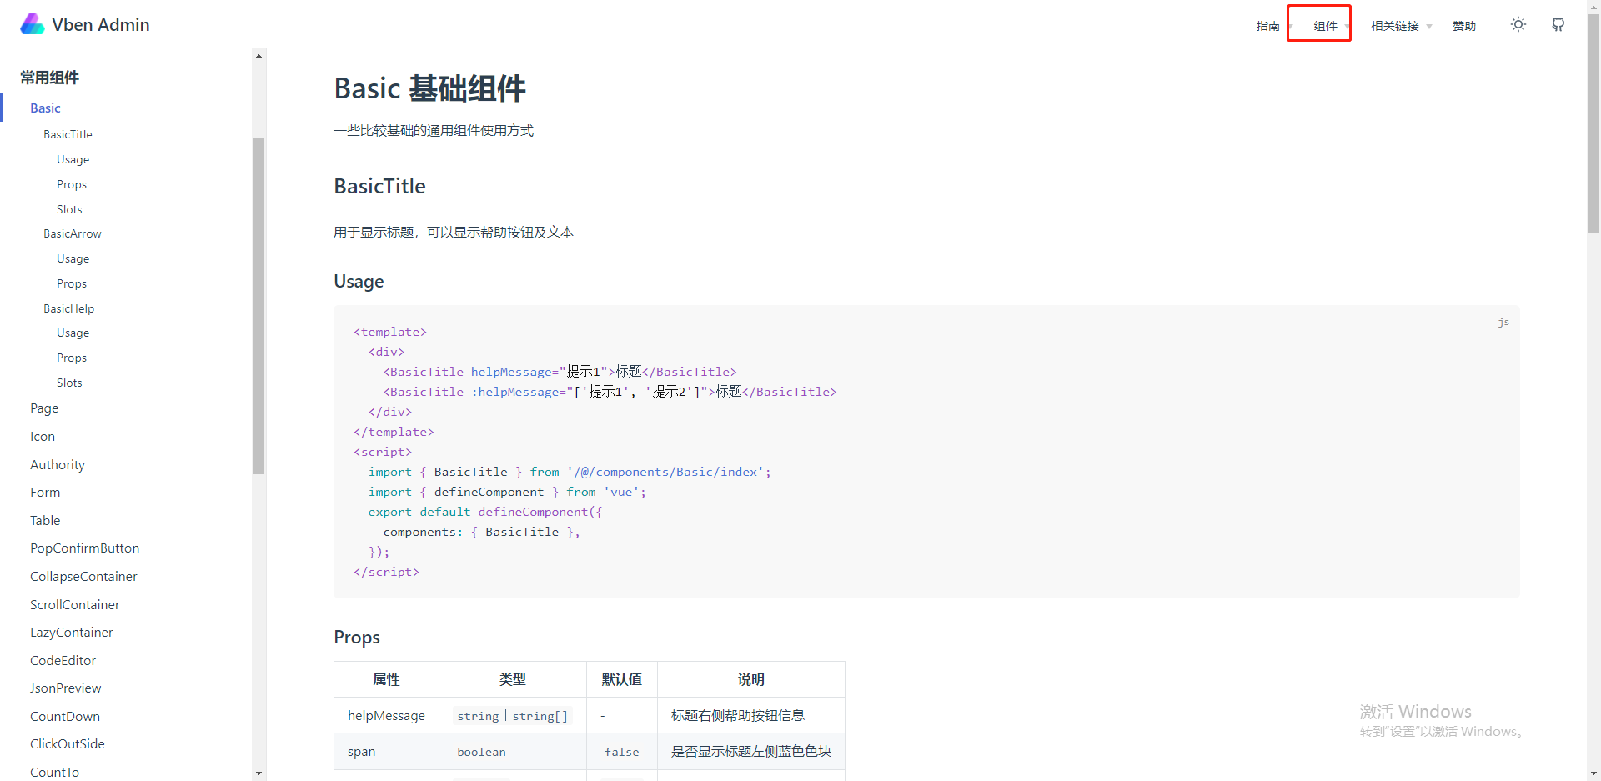Image resolution: width=1601 pixels, height=781 pixels.
Task: Click the Vben Admin logo icon
Action: (33, 24)
